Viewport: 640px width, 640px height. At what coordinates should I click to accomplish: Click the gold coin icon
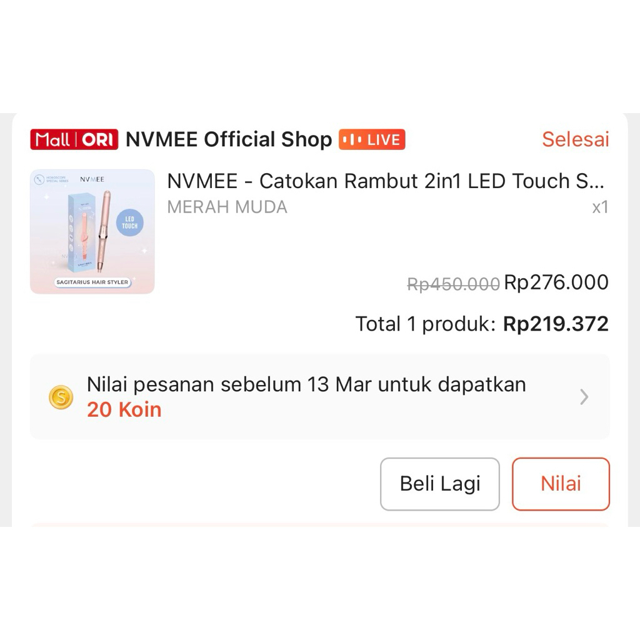[61, 397]
